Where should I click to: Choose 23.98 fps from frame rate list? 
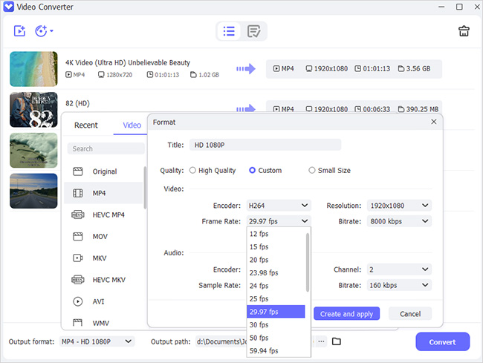(276, 272)
